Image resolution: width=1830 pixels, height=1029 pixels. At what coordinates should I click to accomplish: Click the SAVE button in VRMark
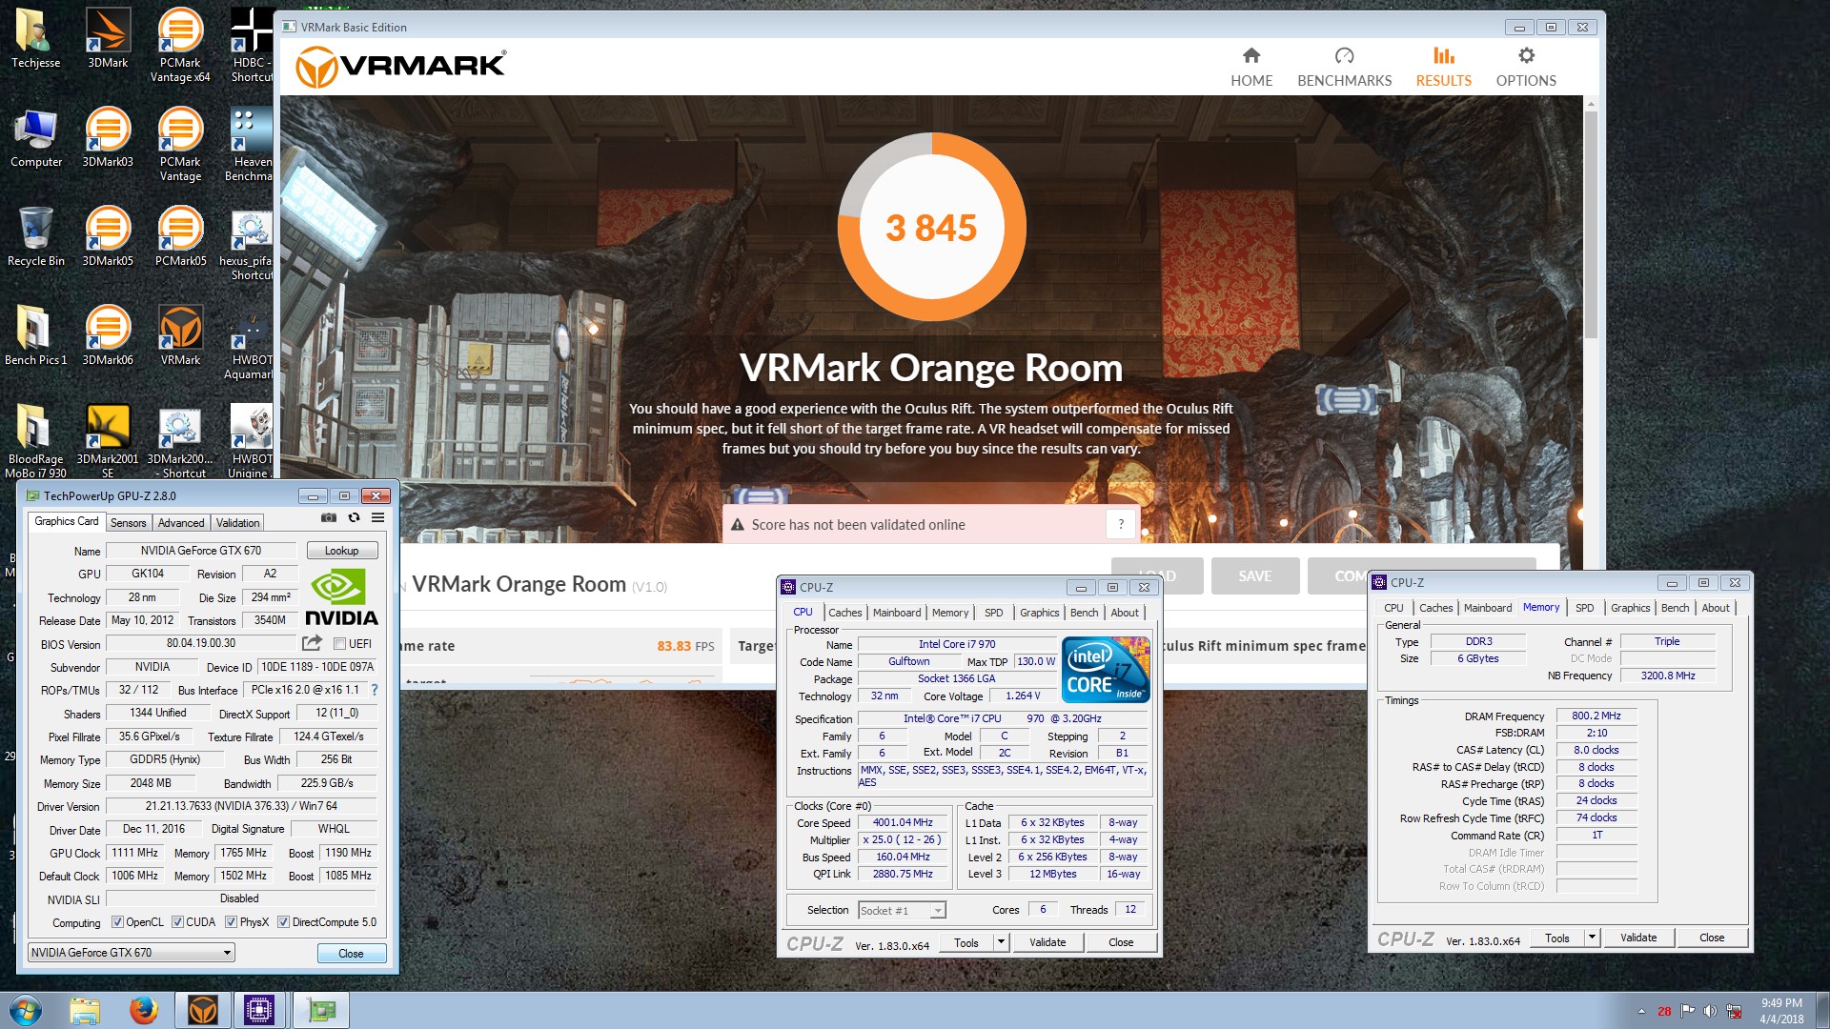[1254, 576]
